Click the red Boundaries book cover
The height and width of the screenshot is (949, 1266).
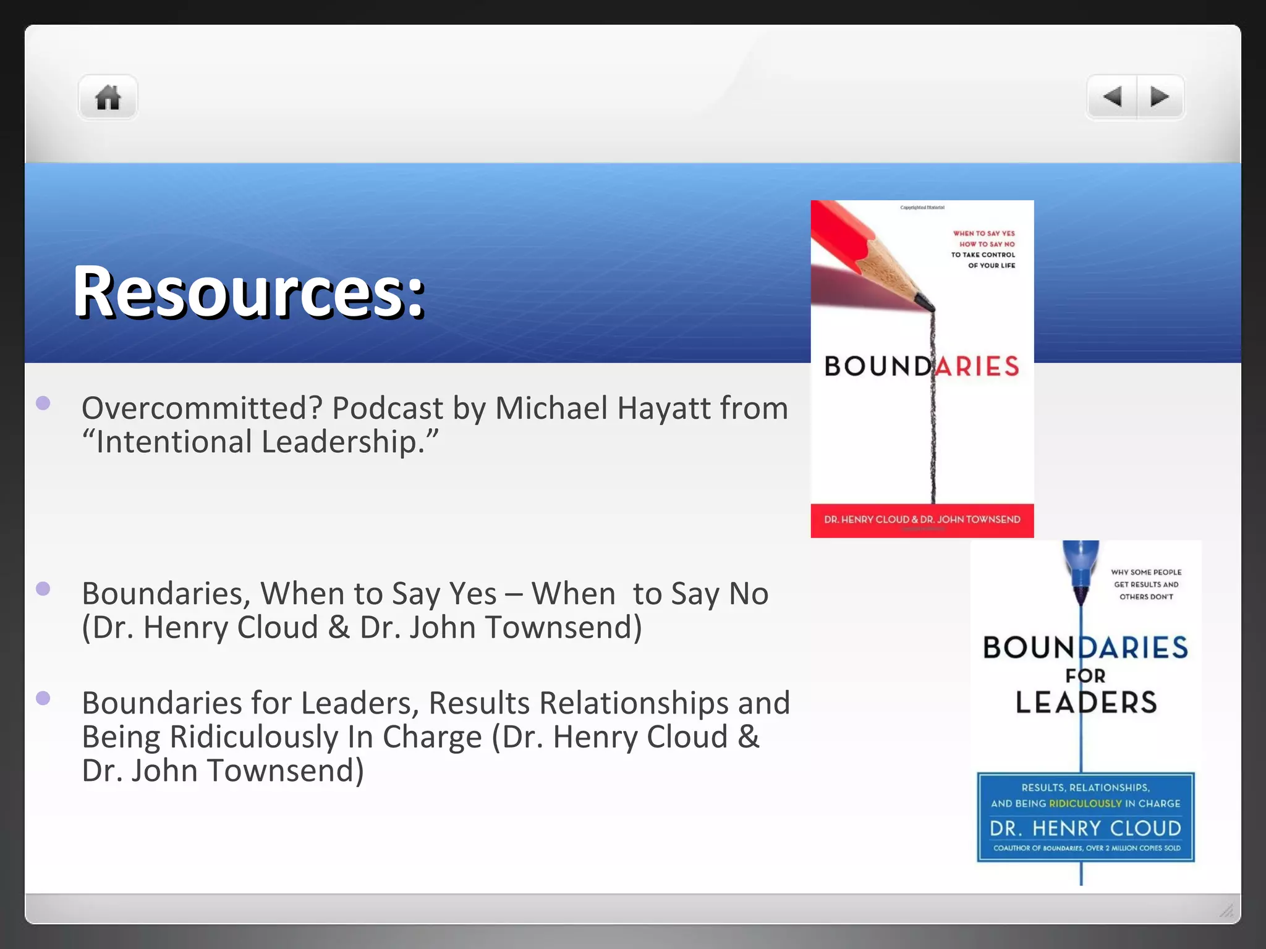pos(922,369)
